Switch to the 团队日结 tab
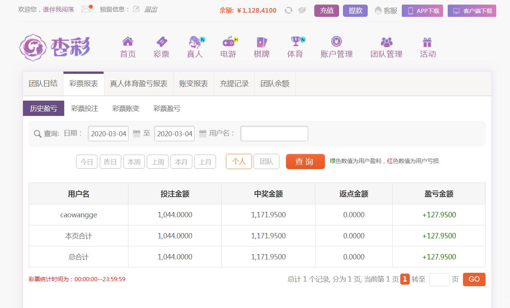The width and height of the screenshot is (510, 308). point(43,84)
